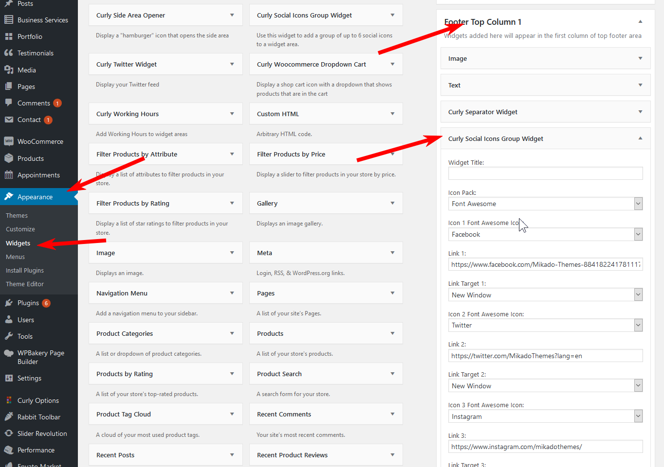Click the Link 2 Twitter URL field
Viewport: 664px width, 467px height.
click(545, 356)
